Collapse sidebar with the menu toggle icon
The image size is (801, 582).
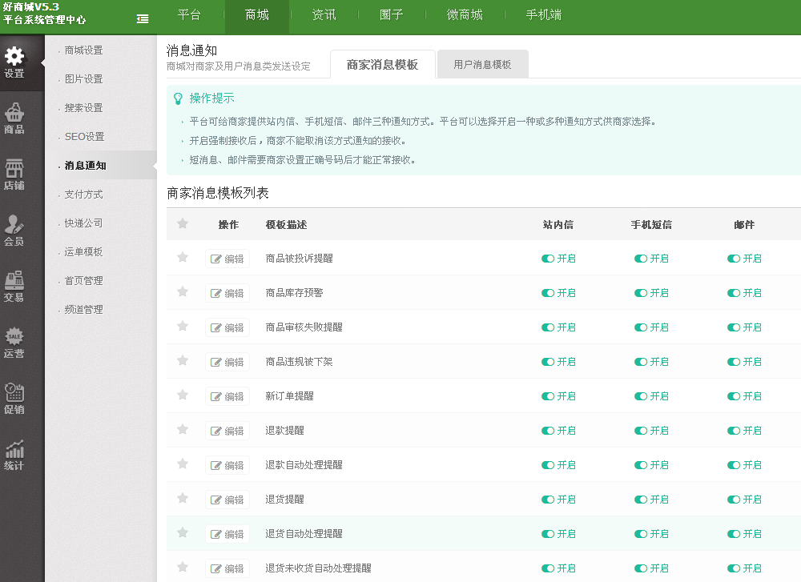tap(143, 19)
